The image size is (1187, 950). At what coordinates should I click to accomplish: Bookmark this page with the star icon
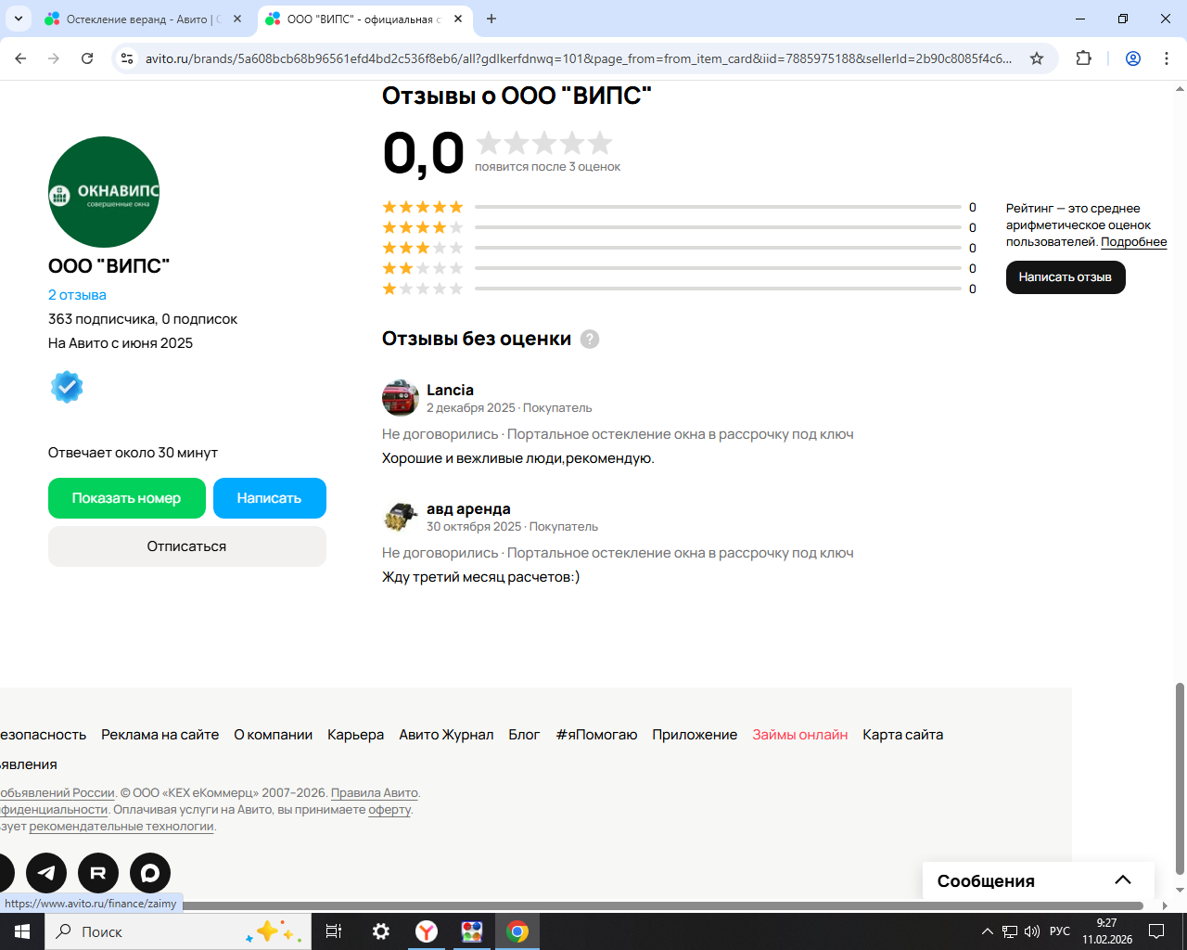point(1037,58)
